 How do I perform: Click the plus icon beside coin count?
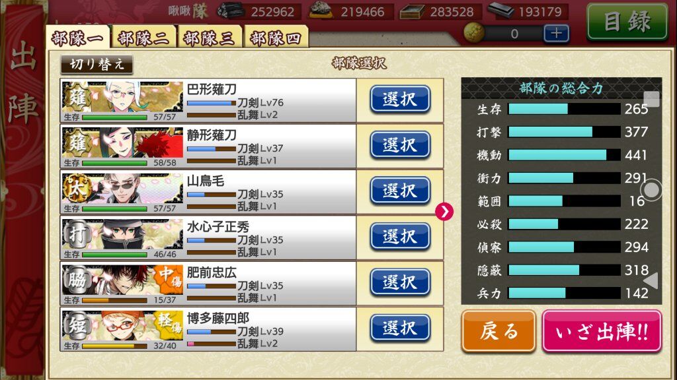pos(556,34)
